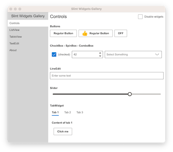Image resolution: width=173 pixels, height=152 pixels.
Task: Click the thumbs-up icon Regular Button
Action: point(95,33)
